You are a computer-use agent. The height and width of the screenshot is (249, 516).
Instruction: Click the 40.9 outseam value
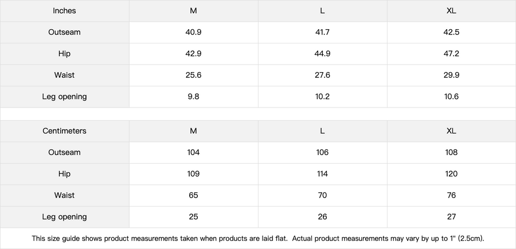tap(193, 33)
